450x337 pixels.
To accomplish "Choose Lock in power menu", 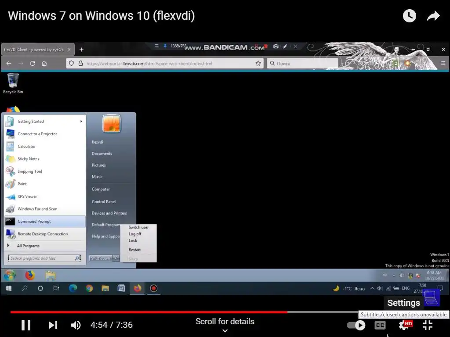I will [133, 240].
